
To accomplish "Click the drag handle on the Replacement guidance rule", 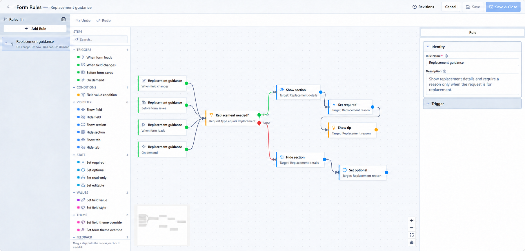I will tap(6, 44).
